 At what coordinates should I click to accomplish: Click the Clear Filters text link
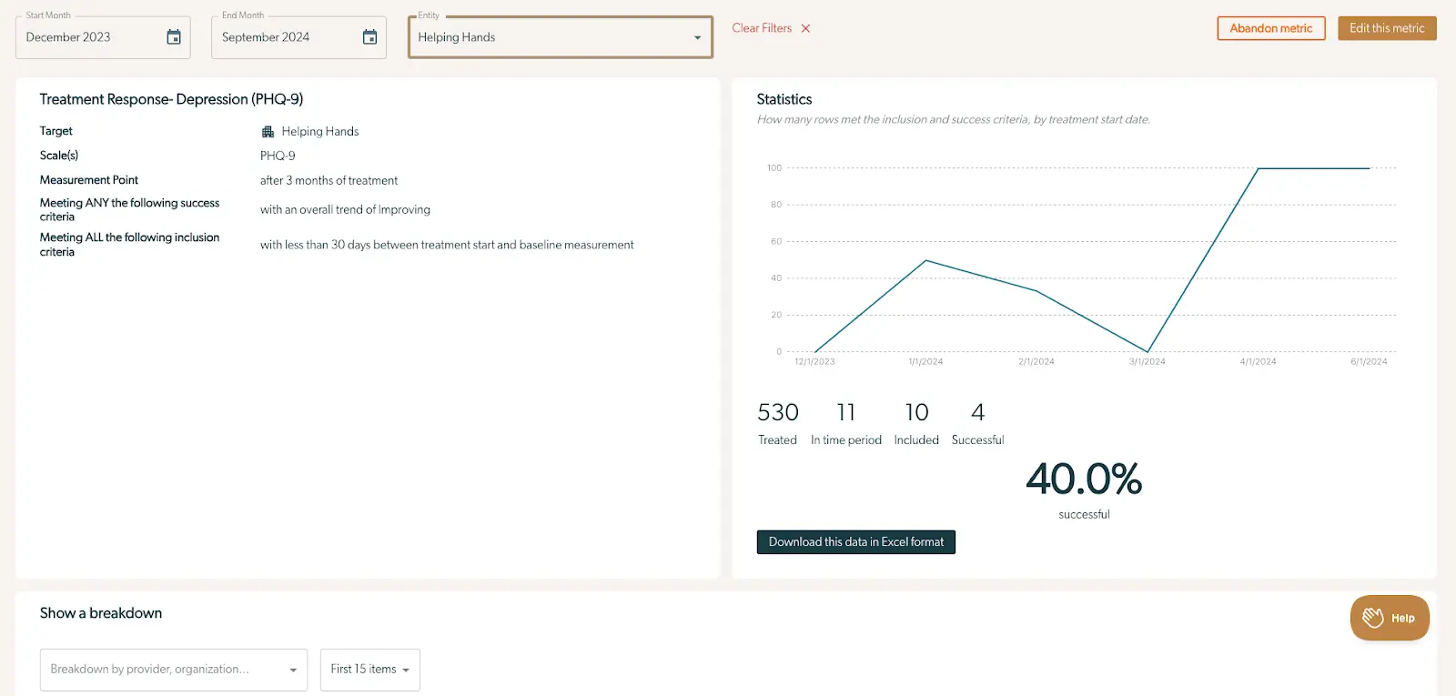point(762,29)
